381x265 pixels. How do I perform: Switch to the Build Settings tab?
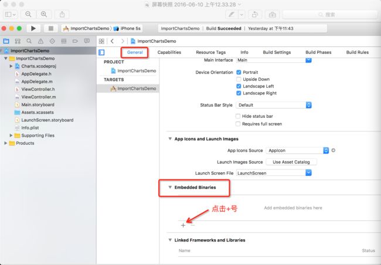(277, 52)
